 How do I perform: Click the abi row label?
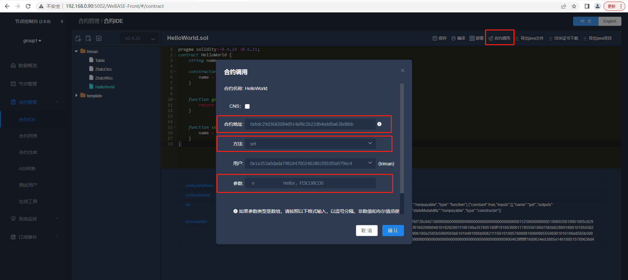click(188, 205)
